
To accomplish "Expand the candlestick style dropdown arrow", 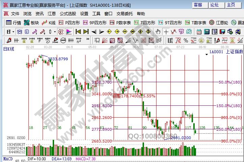I will coord(55,32).
